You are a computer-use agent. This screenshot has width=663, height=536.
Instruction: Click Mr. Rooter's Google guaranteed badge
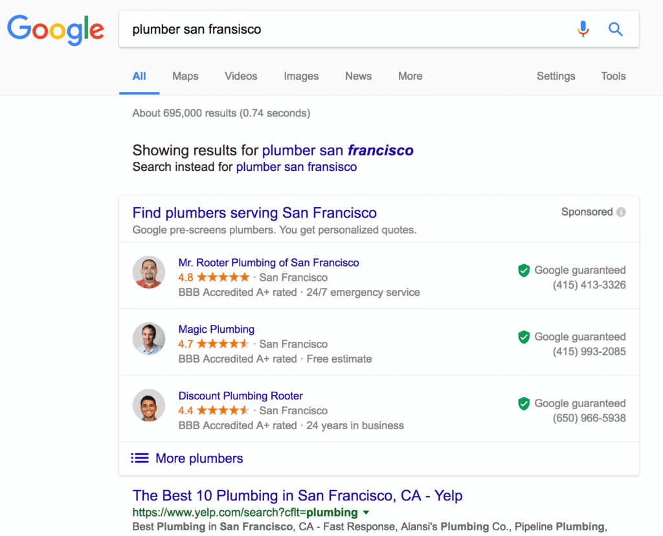point(524,270)
